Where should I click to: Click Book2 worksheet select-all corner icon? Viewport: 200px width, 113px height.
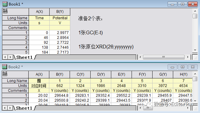tap(5, 74)
